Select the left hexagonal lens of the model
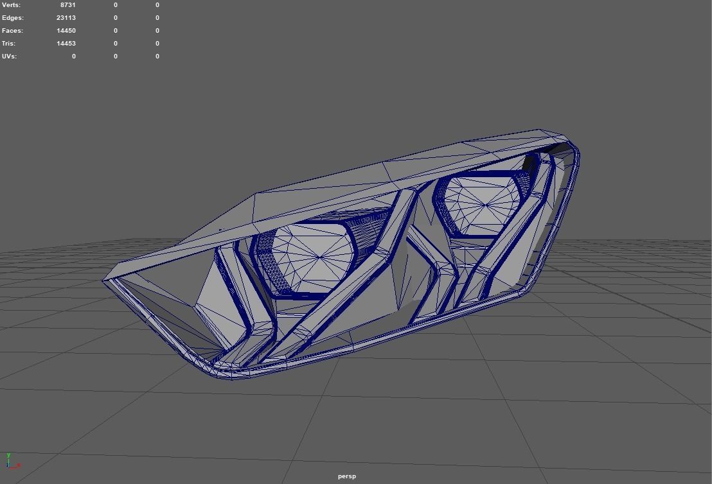This screenshot has height=484, width=712. pyautogui.click(x=314, y=259)
